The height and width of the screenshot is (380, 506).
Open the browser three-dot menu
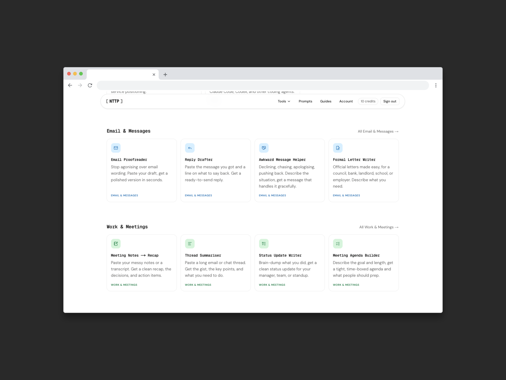436,85
